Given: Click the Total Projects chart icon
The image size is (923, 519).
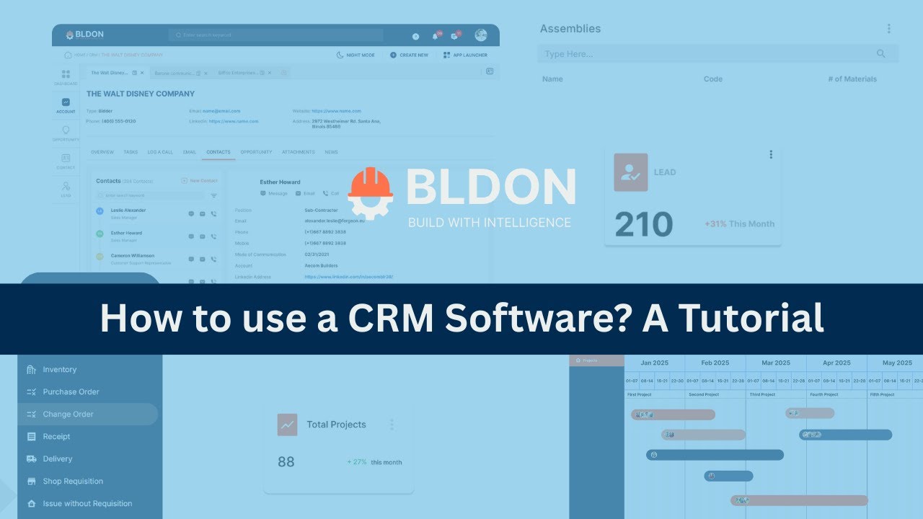Looking at the screenshot, I should (287, 425).
